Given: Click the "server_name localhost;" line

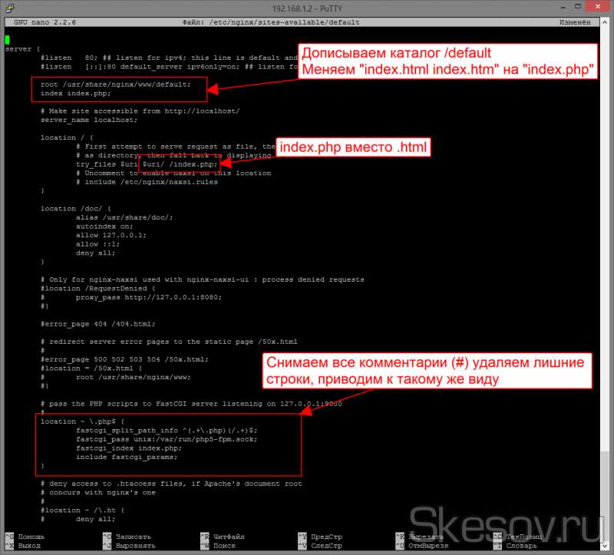Looking at the screenshot, I should (88, 120).
